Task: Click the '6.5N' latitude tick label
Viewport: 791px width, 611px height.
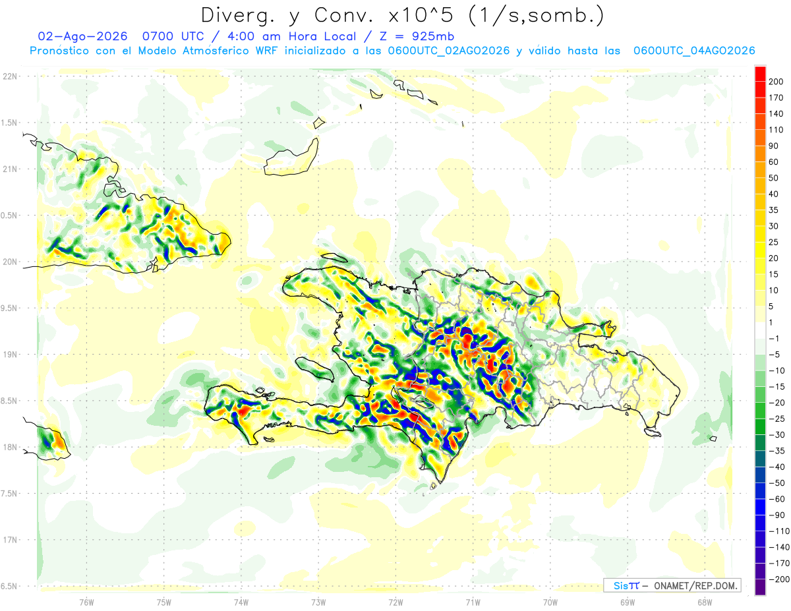Action: point(9,586)
